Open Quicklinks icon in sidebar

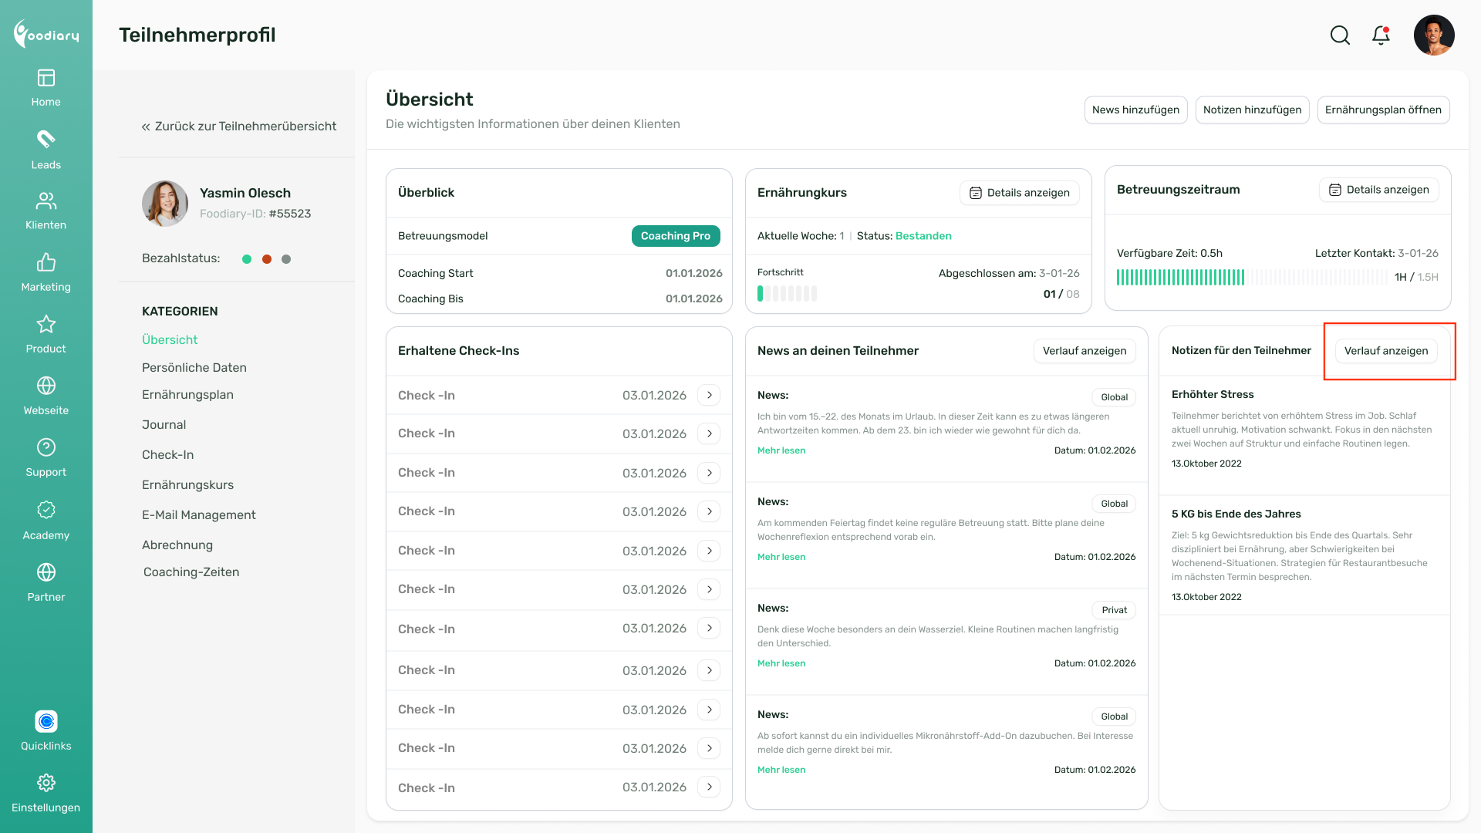(46, 721)
